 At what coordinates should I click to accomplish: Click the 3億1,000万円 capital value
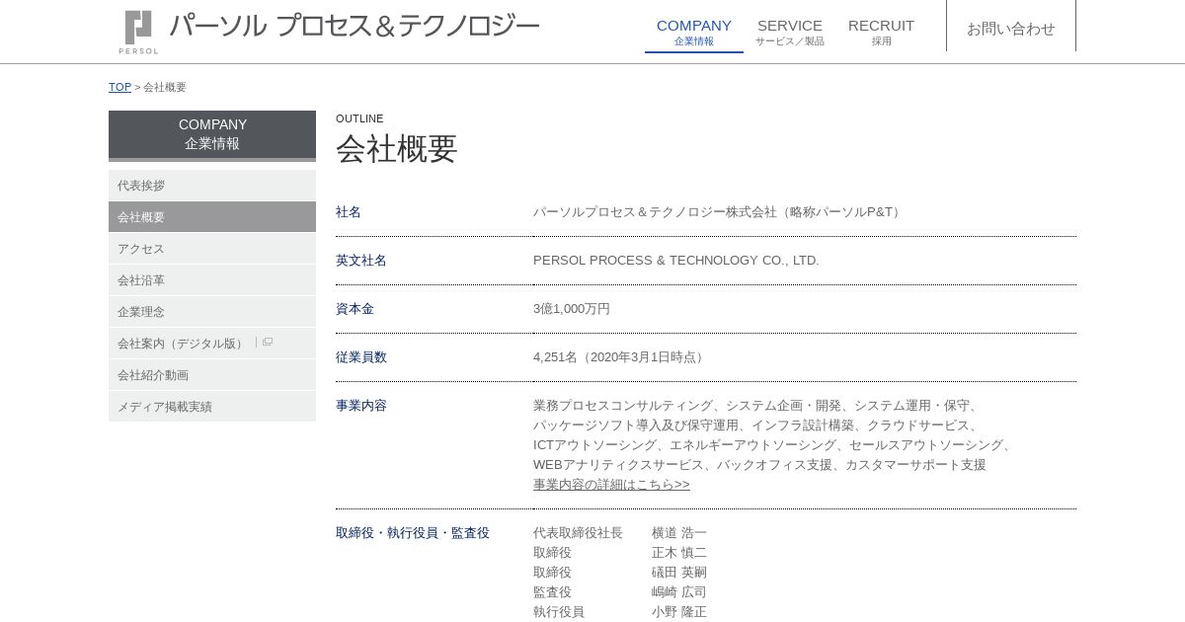tap(572, 309)
